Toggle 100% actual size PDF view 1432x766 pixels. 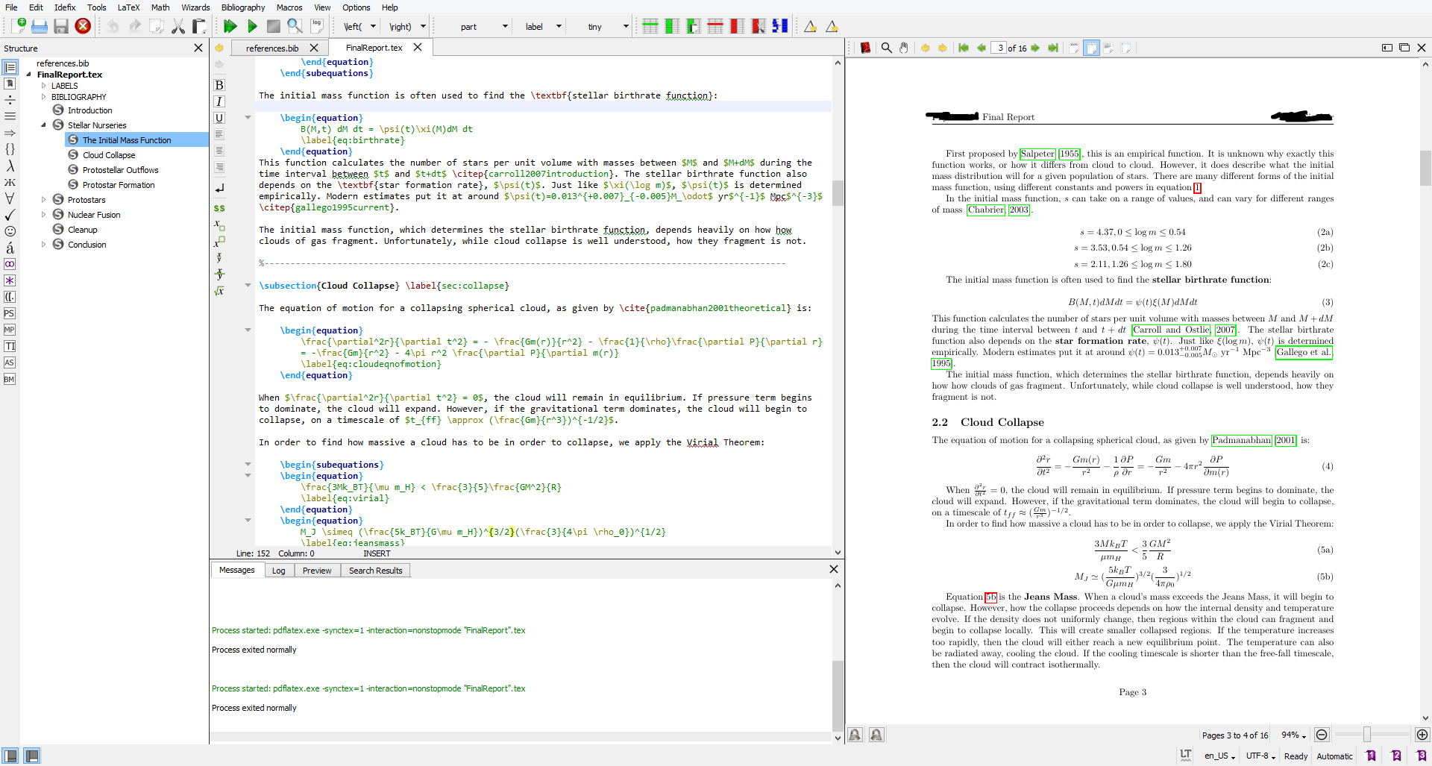[1075, 48]
